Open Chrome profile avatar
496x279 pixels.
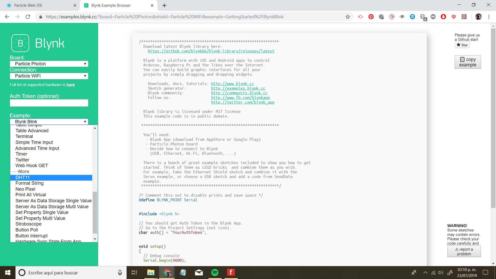tap(478, 17)
